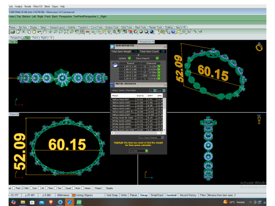Click the round gem shape thumbnail
The width and height of the screenshot is (275, 206).
(115, 65)
